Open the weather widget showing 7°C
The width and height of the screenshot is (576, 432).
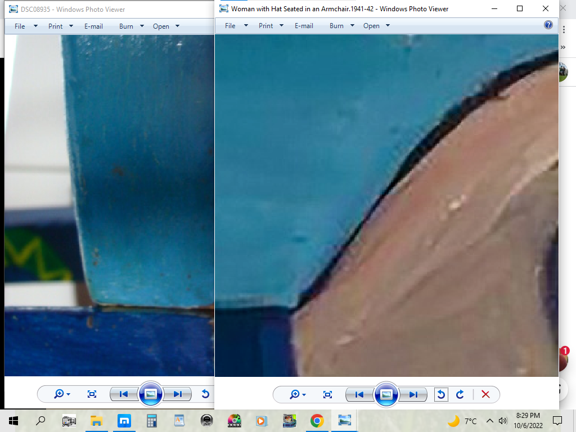click(x=462, y=421)
